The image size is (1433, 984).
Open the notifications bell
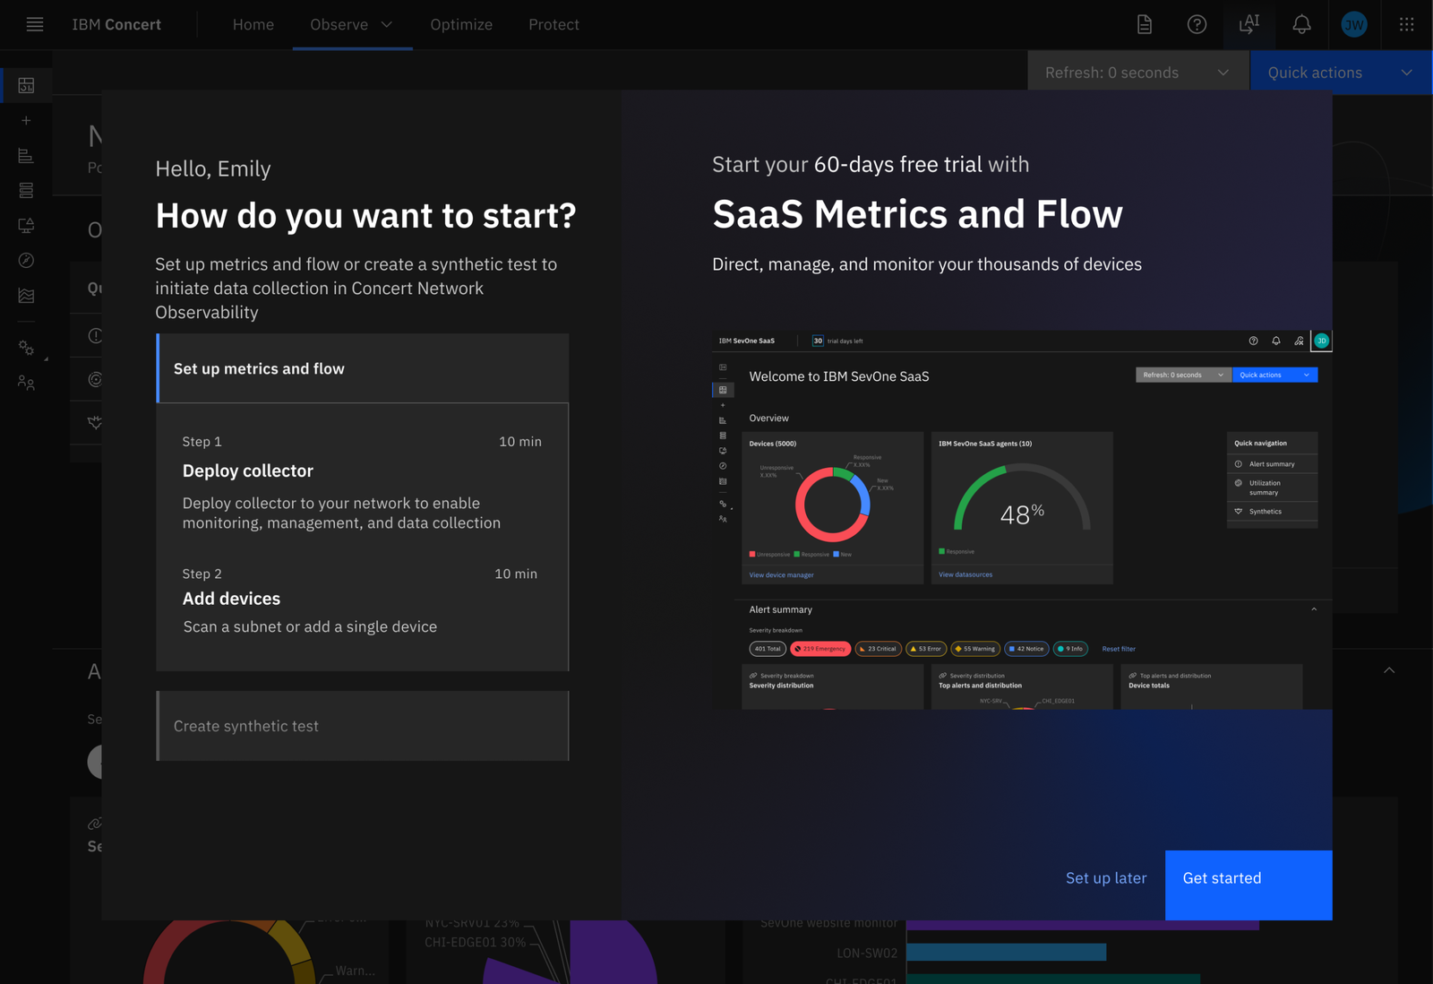pyautogui.click(x=1301, y=24)
